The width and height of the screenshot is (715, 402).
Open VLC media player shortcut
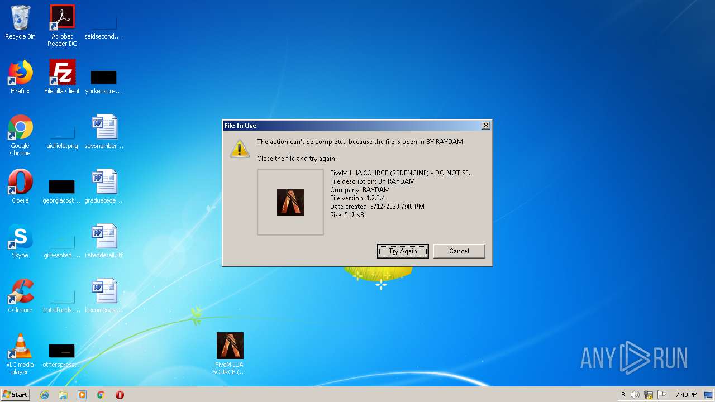(x=20, y=355)
